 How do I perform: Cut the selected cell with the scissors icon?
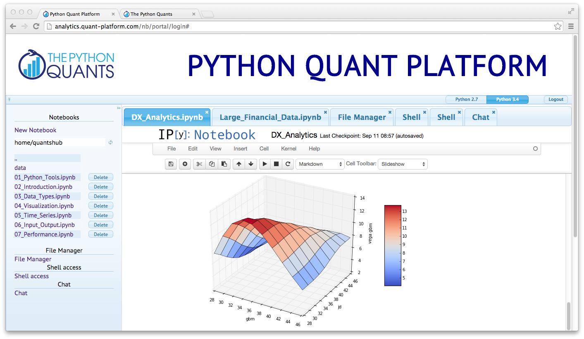click(x=199, y=164)
